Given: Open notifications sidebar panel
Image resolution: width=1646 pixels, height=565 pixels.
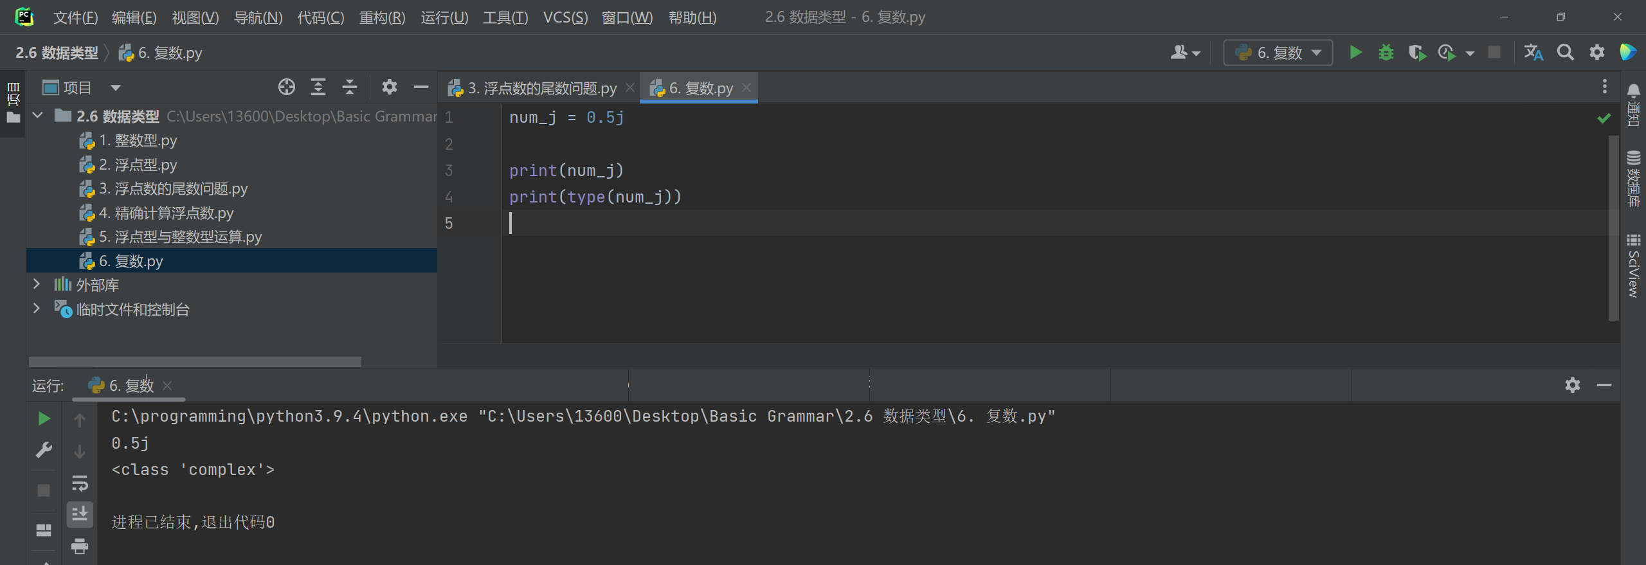Looking at the screenshot, I should (1634, 105).
